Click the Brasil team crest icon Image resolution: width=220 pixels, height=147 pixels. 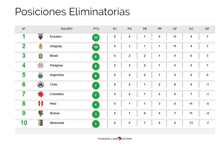pyautogui.click(x=40, y=56)
